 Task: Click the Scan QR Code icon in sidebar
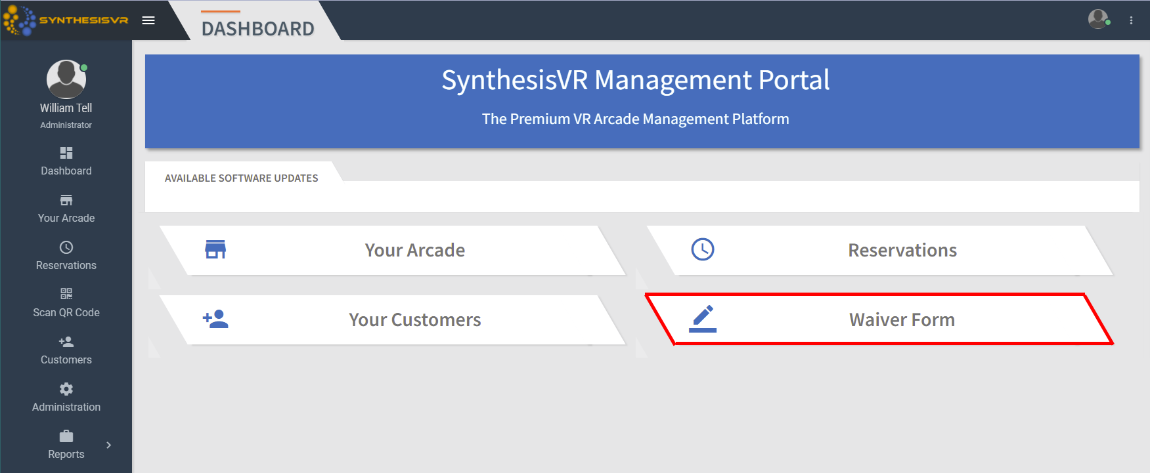click(x=66, y=294)
